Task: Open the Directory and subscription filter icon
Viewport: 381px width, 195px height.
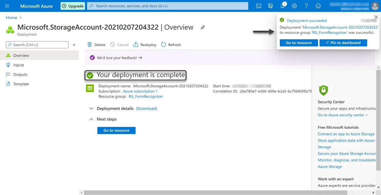Action: click(270, 6)
